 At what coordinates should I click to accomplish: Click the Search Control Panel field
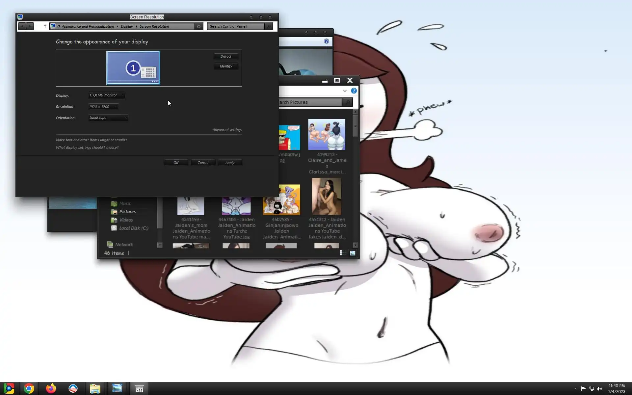coord(236,26)
